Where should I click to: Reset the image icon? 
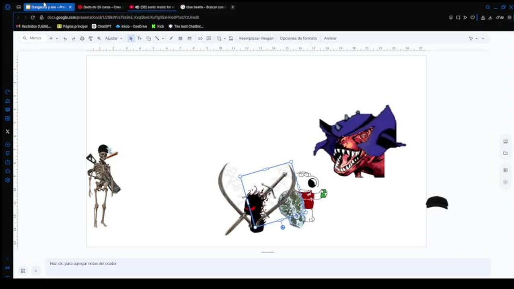[x=231, y=39]
